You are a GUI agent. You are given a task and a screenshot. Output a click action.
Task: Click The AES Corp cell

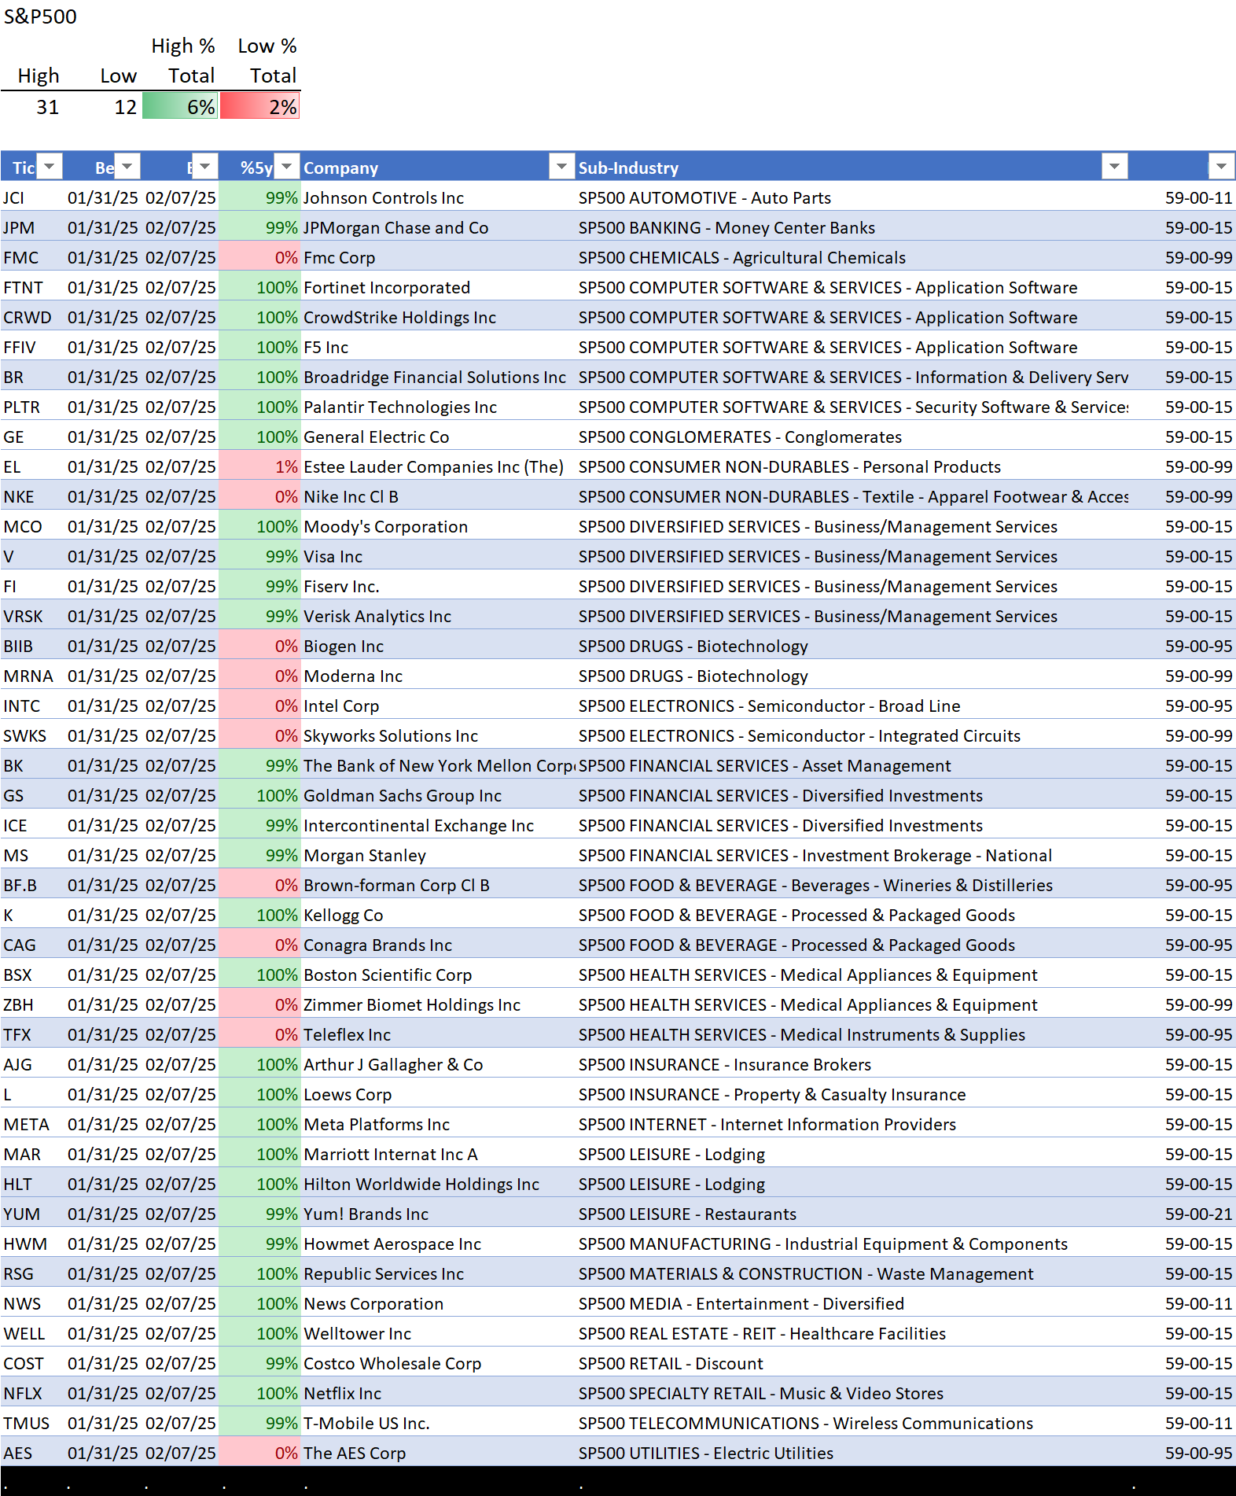tap(437, 1453)
